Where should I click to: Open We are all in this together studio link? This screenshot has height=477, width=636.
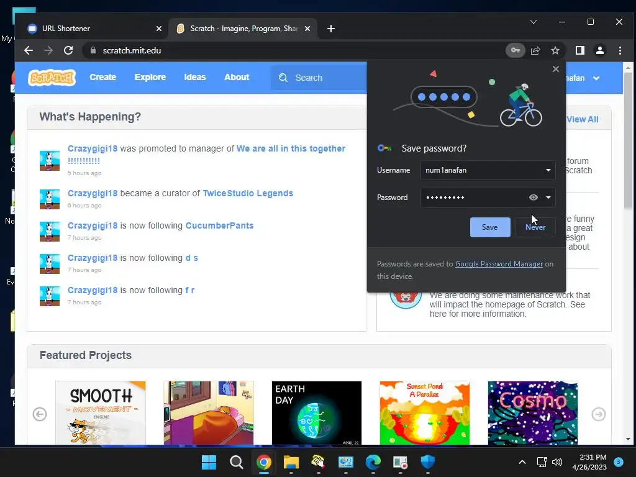tap(291, 148)
